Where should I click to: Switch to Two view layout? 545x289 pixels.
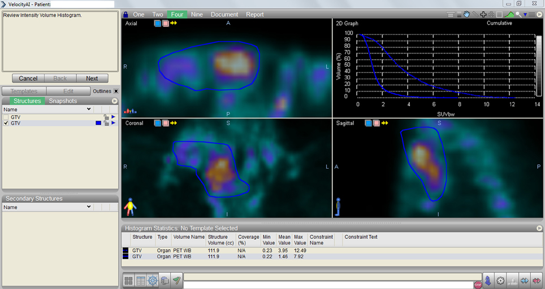point(158,15)
